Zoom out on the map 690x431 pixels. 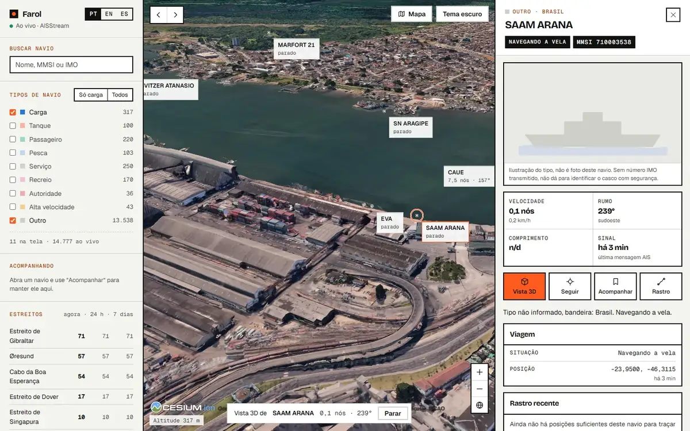pos(480,389)
